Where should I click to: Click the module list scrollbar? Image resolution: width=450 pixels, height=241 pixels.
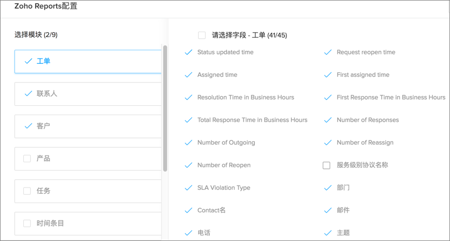coord(165,108)
